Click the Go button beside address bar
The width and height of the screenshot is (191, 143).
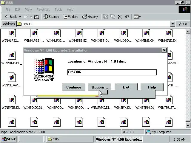183,24
